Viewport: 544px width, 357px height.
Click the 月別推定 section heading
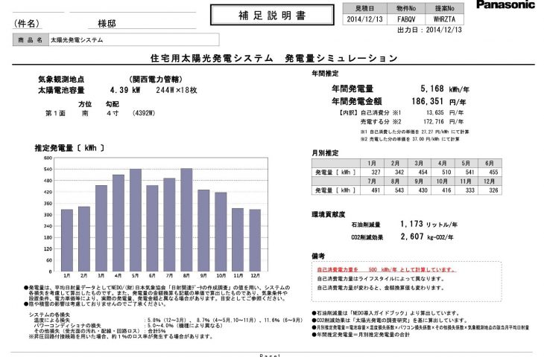[325, 152]
